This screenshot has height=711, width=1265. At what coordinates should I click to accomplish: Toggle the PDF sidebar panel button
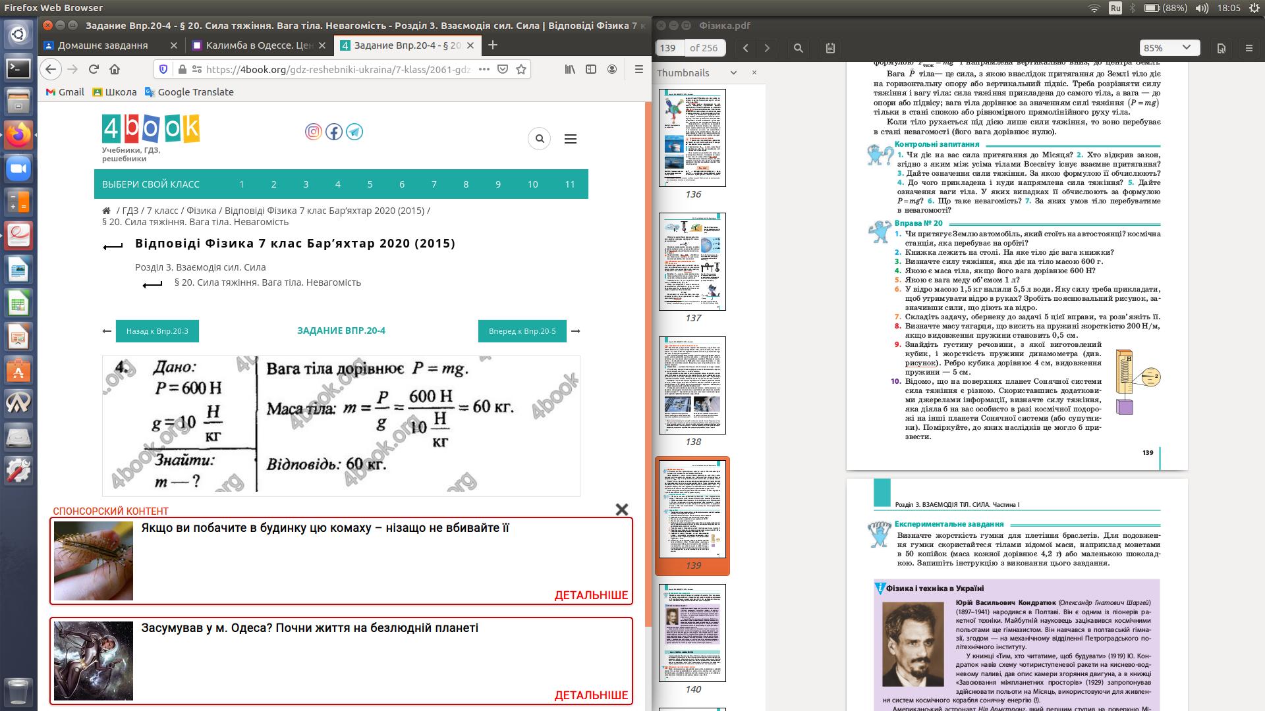(830, 48)
